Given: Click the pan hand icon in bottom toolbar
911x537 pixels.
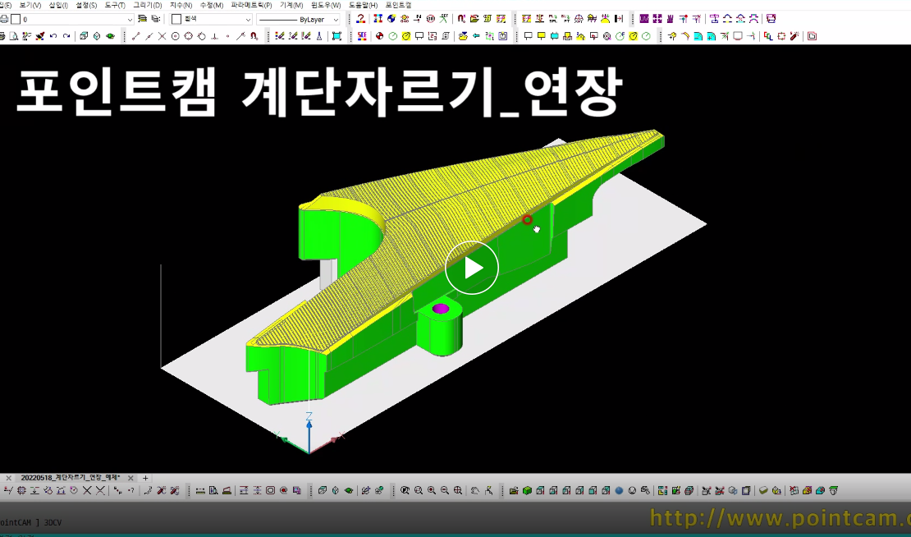Looking at the screenshot, I should [474, 490].
